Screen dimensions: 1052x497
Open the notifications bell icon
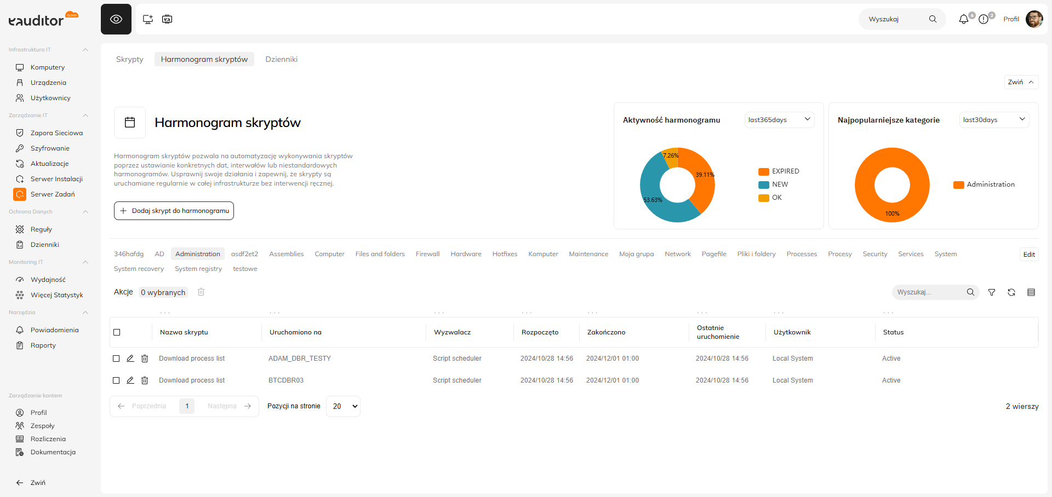pyautogui.click(x=963, y=19)
